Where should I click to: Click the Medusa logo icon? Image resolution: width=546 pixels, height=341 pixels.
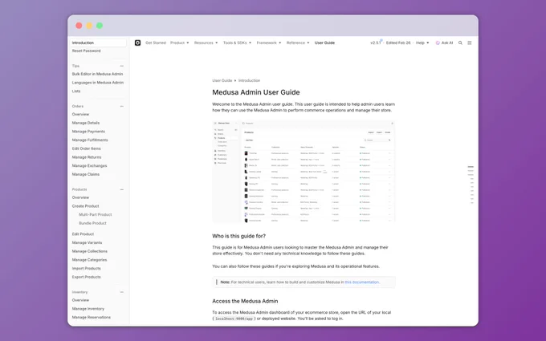(137, 43)
